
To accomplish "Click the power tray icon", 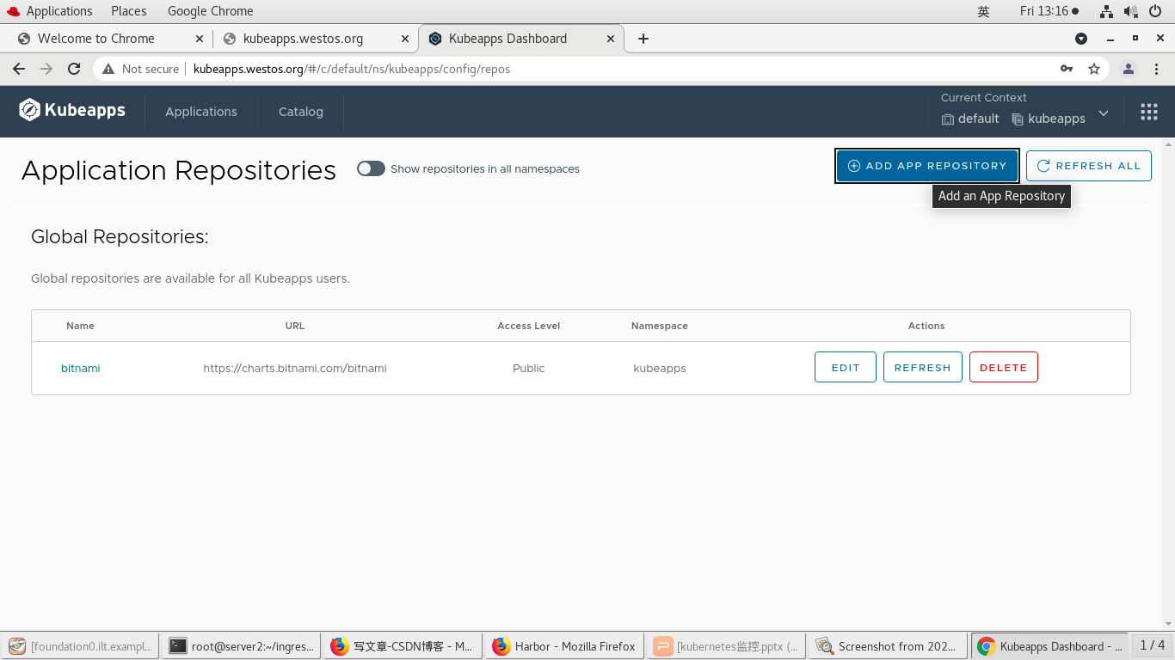I will [x=1156, y=11].
